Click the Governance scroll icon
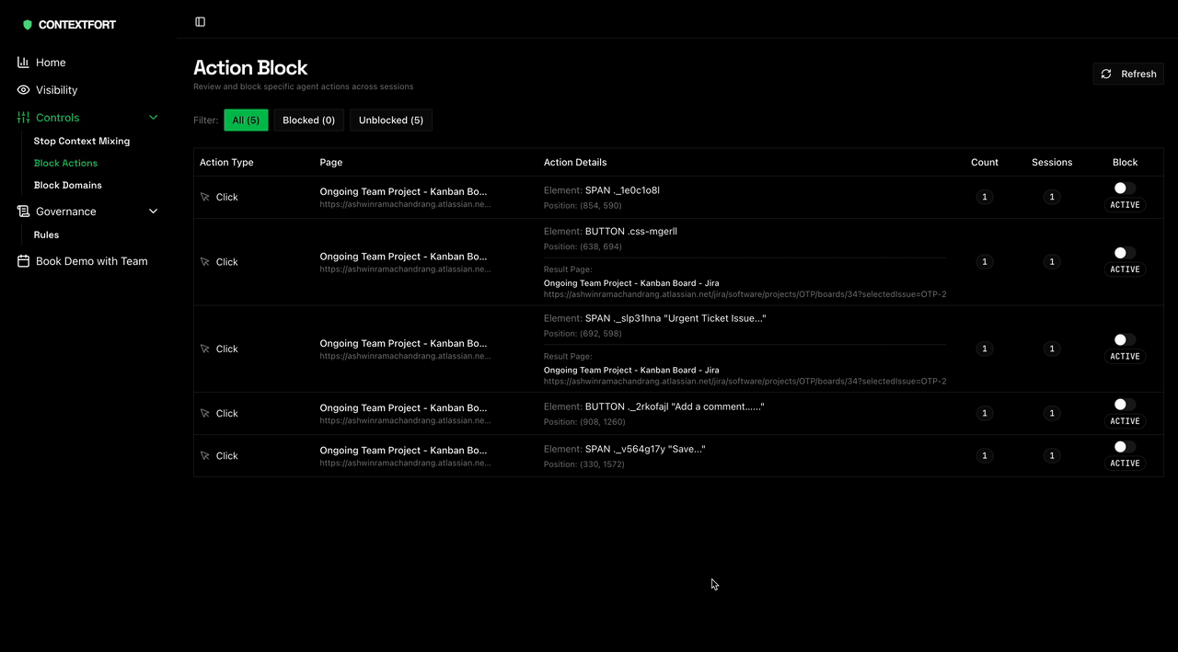This screenshot has width=1178, height=652. coord(23,212)
